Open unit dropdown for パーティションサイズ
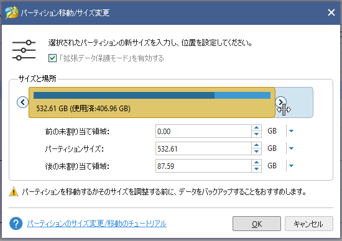Viewport: 342px width, 241px height. (x=291, y=148)
